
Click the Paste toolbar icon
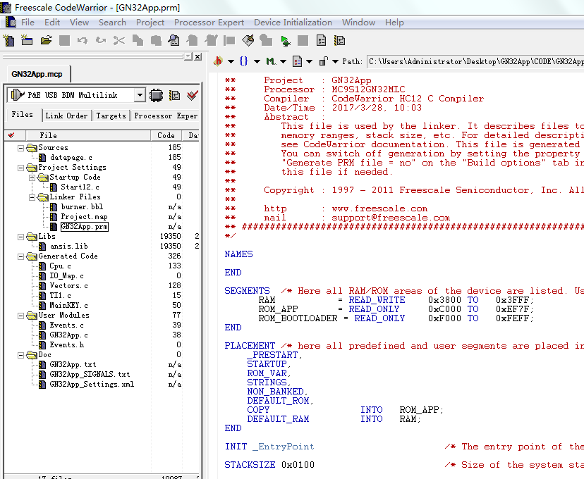point(156,41)
